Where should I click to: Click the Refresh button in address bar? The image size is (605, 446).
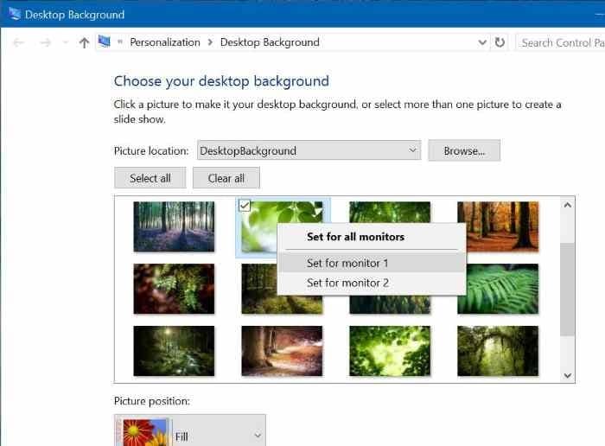pyautogui.click(x=500, y=42)
